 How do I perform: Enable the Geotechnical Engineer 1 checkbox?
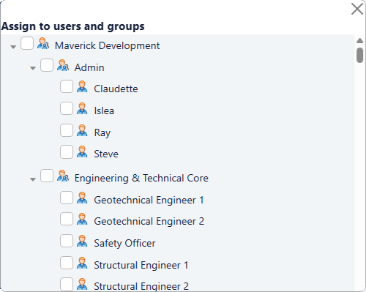pyautogui.click(x=67, y=198)
